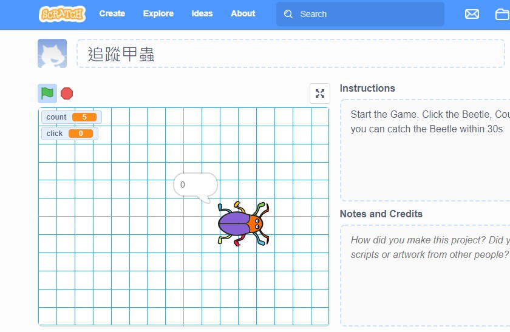Click the click variable monitor
This screenshot has width=510, height=332.
click(x=70, y=134)
